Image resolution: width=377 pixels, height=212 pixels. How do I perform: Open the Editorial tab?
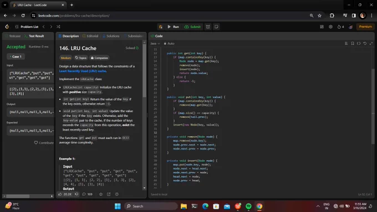[90, 36]
